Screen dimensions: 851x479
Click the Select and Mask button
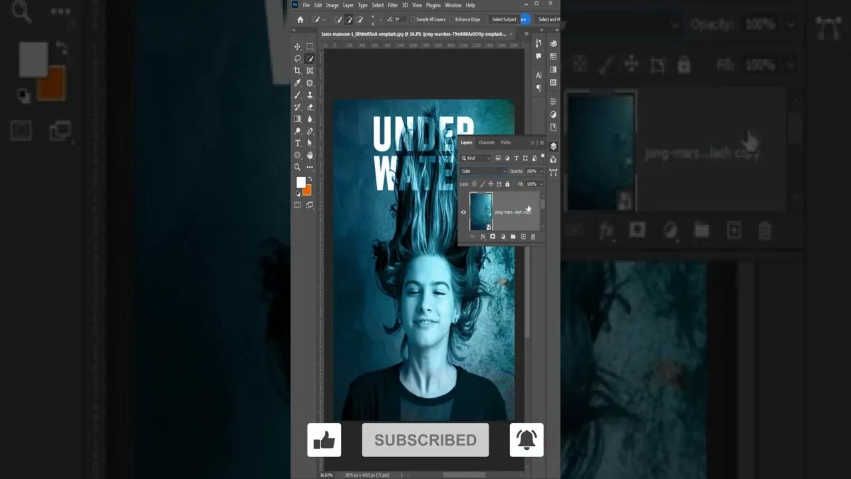click(548, 19)
